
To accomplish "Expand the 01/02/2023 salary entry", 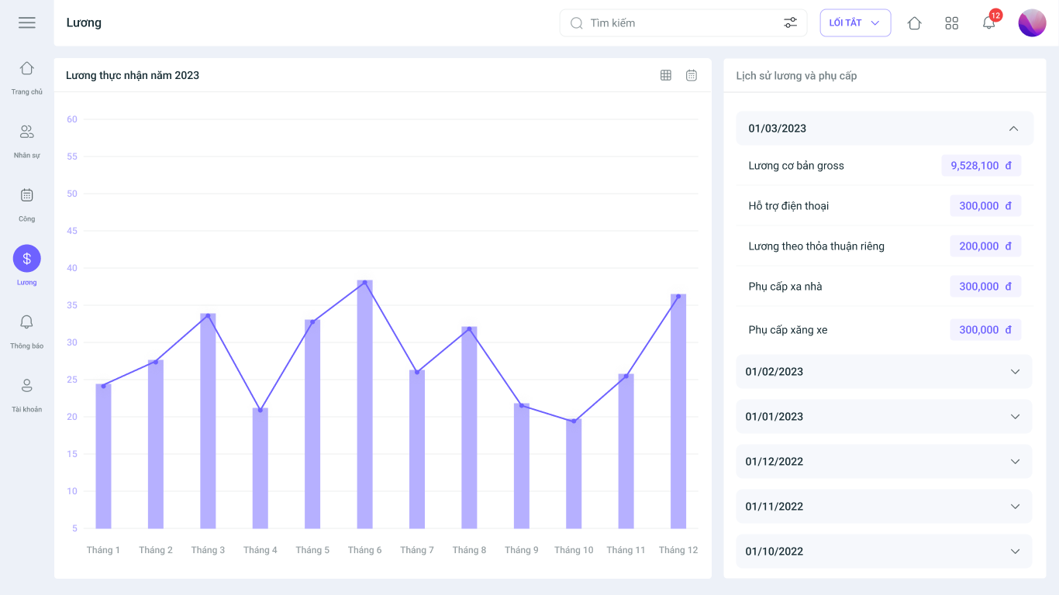I will click(885, 372).
